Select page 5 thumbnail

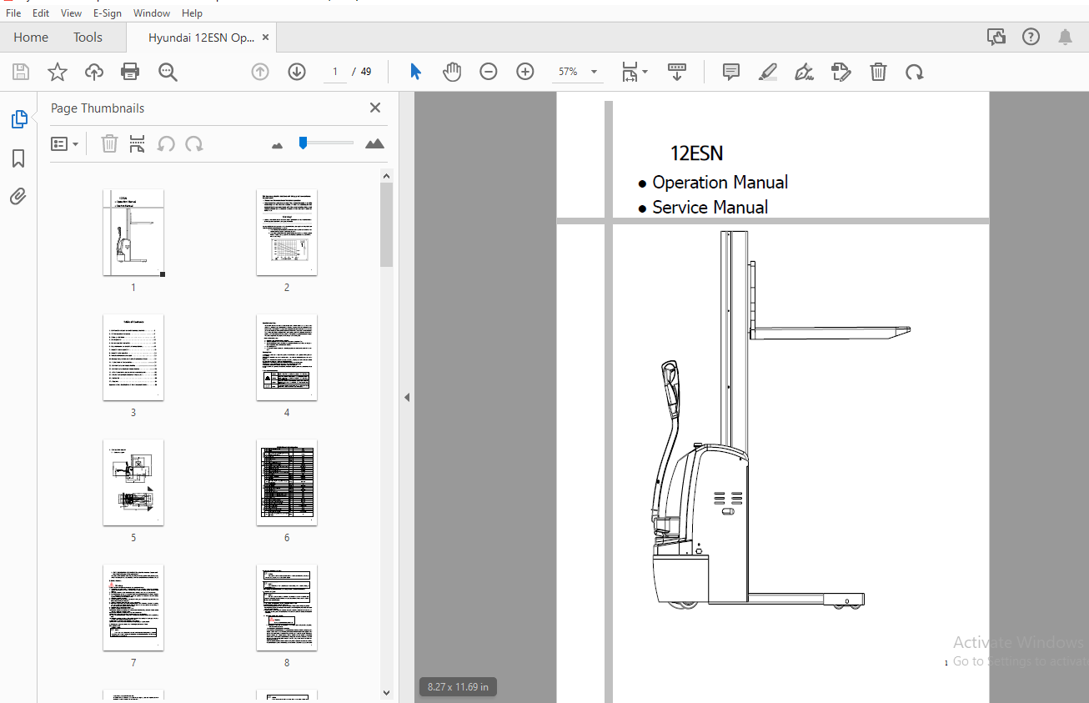(133, 482)
